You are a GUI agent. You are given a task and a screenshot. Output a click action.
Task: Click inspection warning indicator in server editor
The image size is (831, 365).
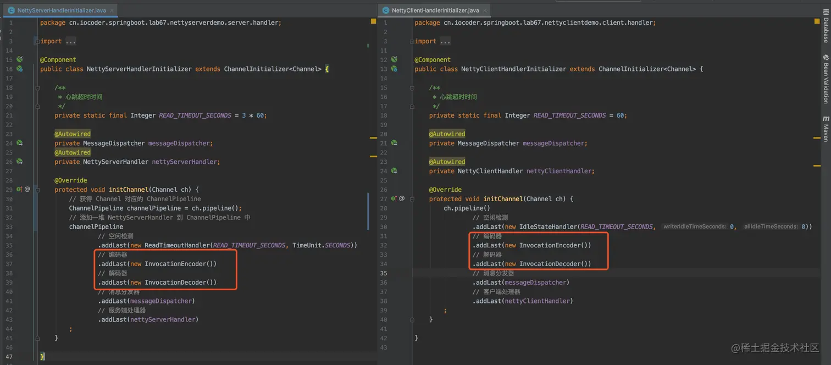[373, 21]
